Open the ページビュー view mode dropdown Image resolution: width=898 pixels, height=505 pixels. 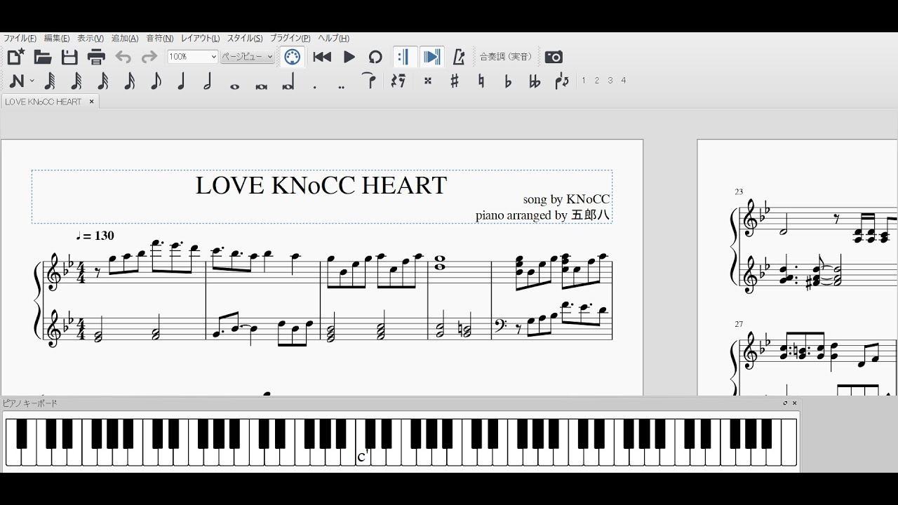pos(246,56)
